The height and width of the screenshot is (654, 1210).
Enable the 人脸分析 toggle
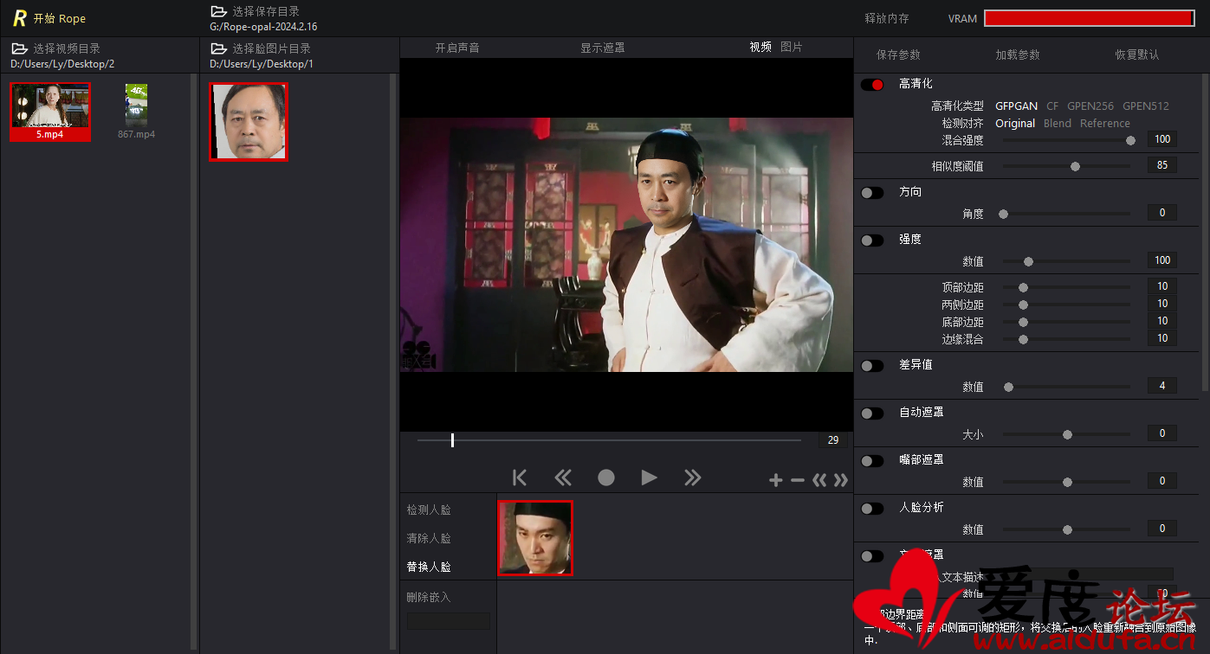tap(872, 508)
